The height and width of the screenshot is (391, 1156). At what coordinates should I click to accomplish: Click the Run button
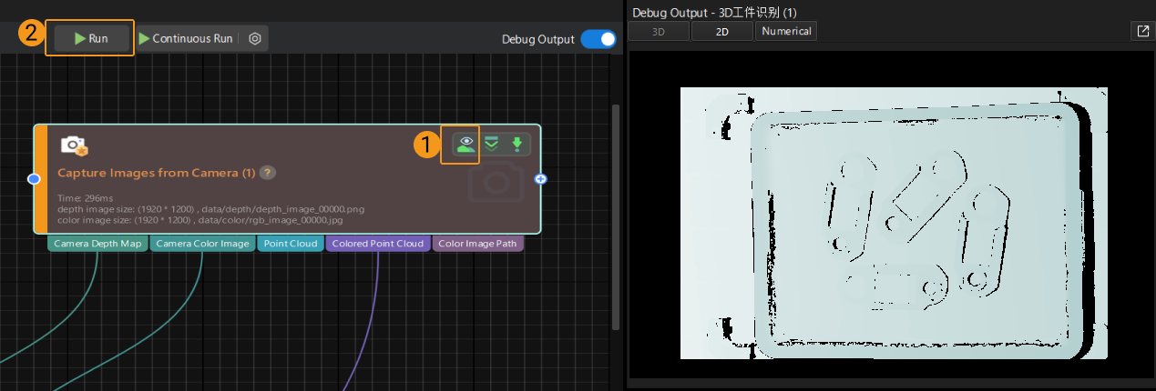[90, 38]
